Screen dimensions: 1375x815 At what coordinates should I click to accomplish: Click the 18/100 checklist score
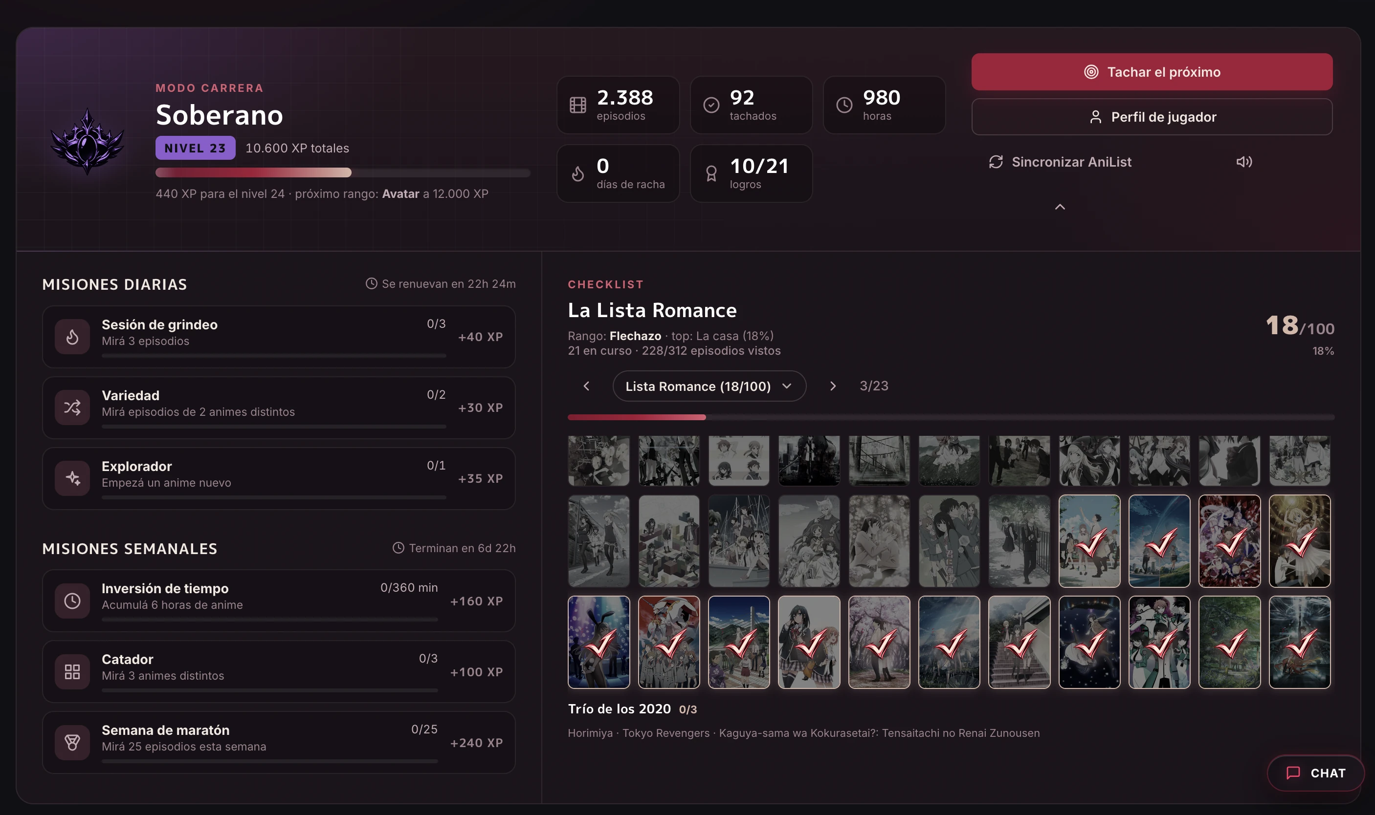point(1300,326)
